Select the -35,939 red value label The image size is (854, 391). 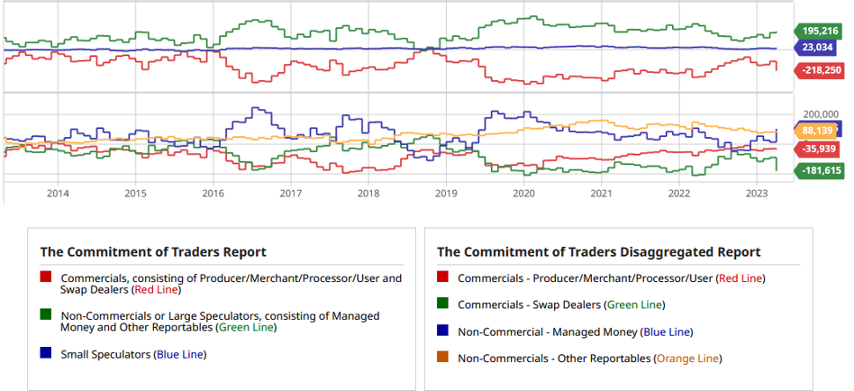click(818, 149)
